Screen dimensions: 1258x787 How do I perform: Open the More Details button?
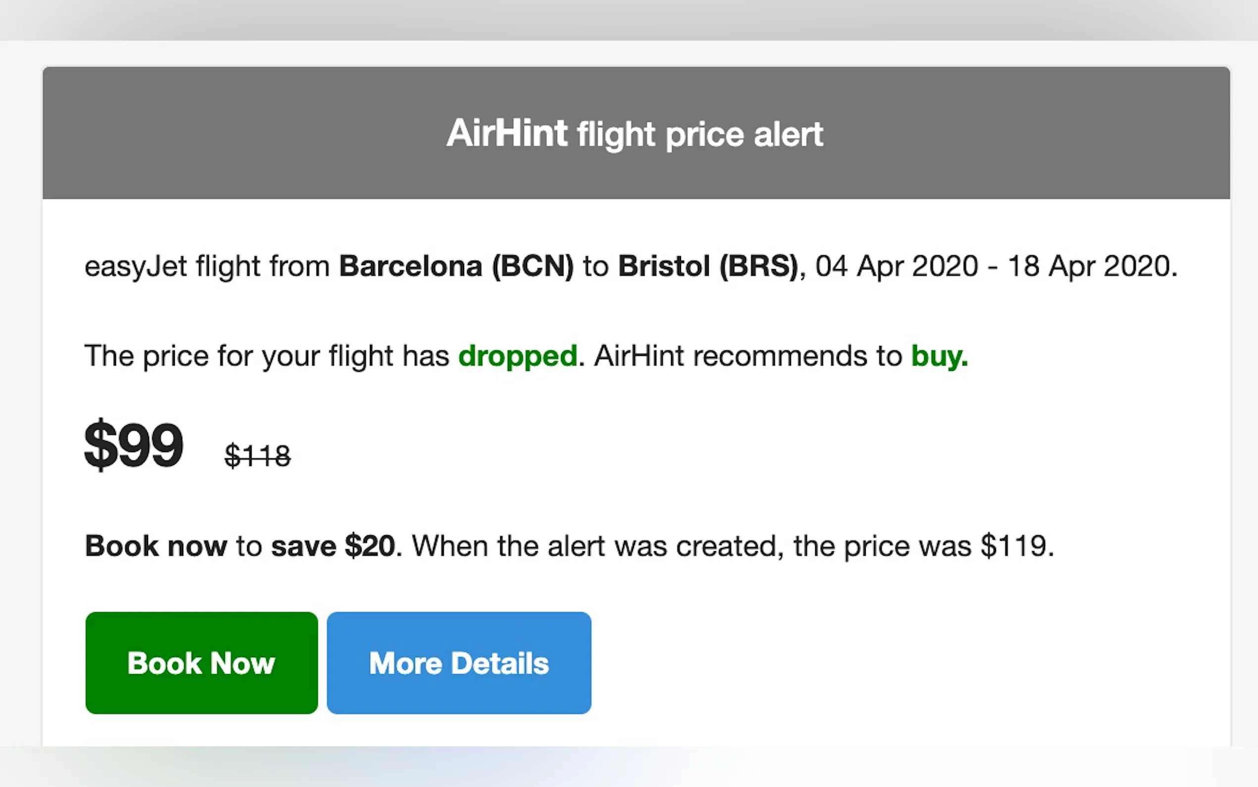click(x=459, y=663)
